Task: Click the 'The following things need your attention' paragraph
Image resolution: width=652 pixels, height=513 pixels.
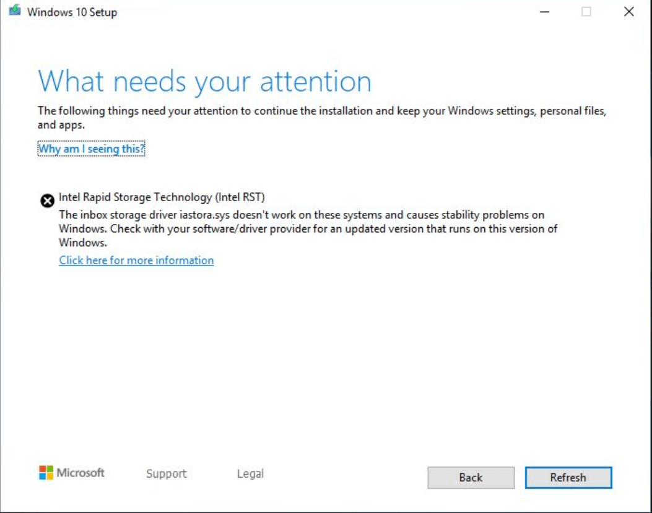Action: pyautogui.click(x=322, y=118)
